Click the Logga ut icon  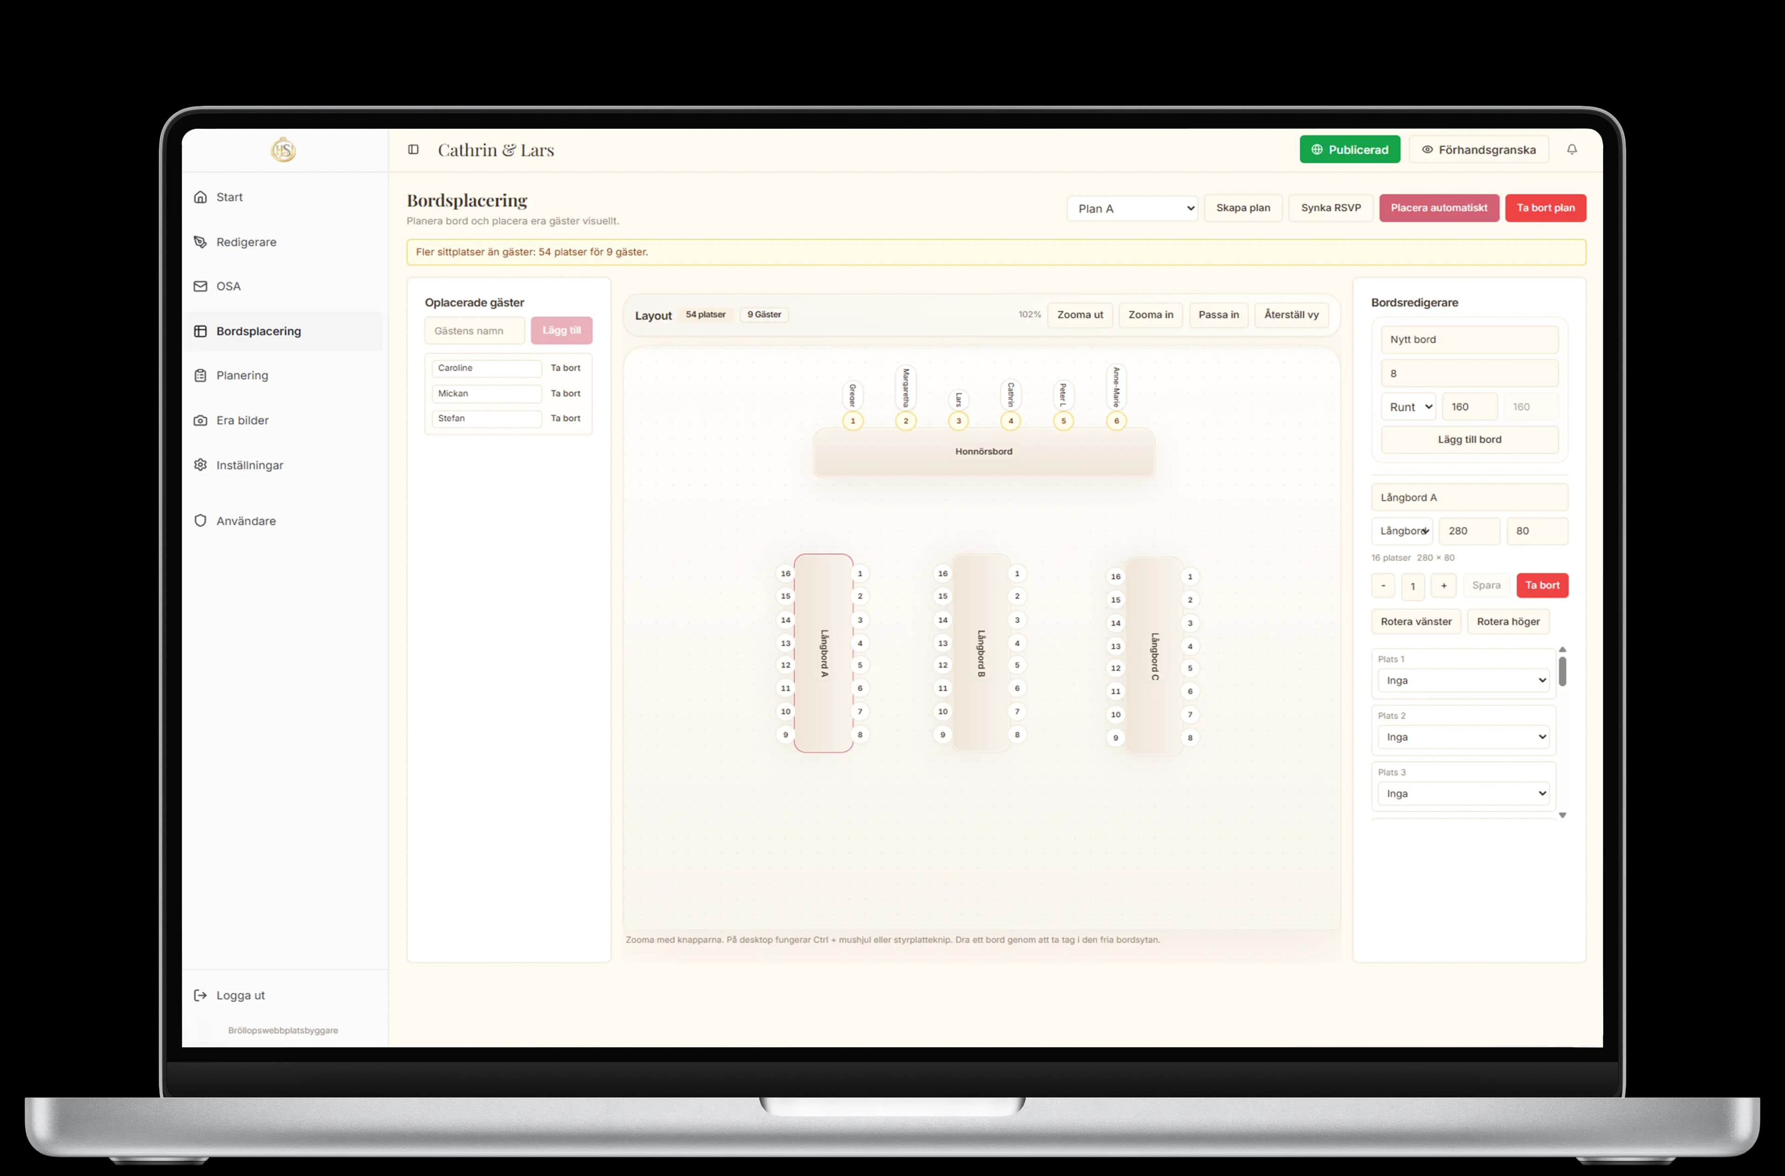(x=200, y=995)
